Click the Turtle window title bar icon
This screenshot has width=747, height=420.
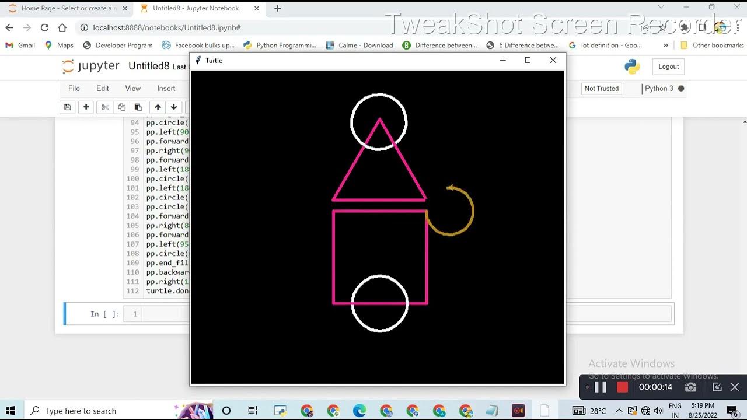pyautogui.click(x=198, y=60)
